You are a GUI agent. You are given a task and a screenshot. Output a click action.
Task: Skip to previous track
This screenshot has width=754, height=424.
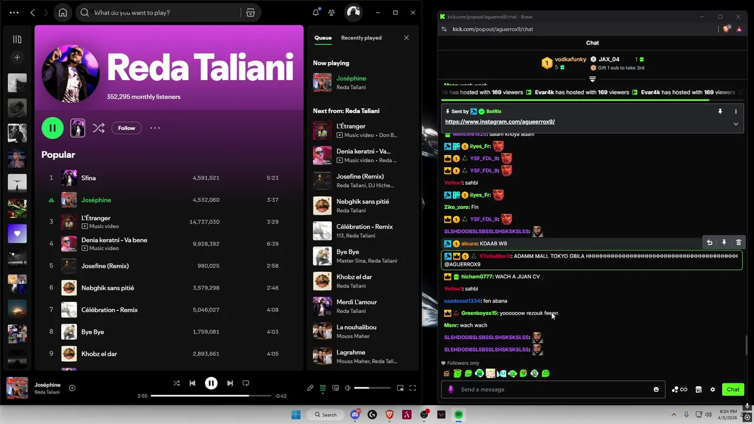point(192,383)
